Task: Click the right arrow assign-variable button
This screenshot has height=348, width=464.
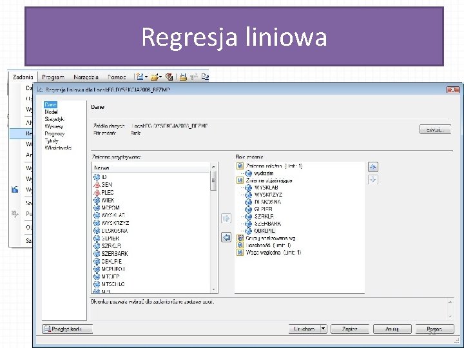Action: pos(226,218)
